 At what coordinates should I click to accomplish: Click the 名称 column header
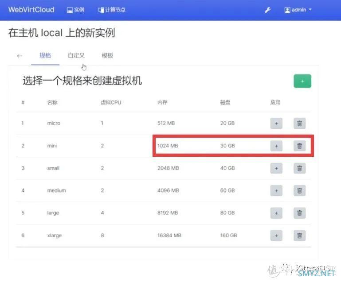[52, 102]
